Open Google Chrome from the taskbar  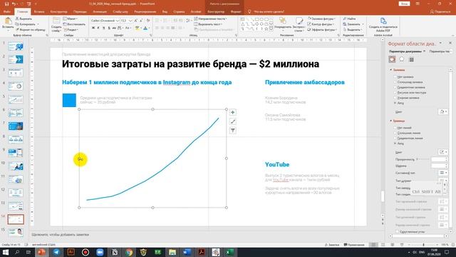coord(129,252)
